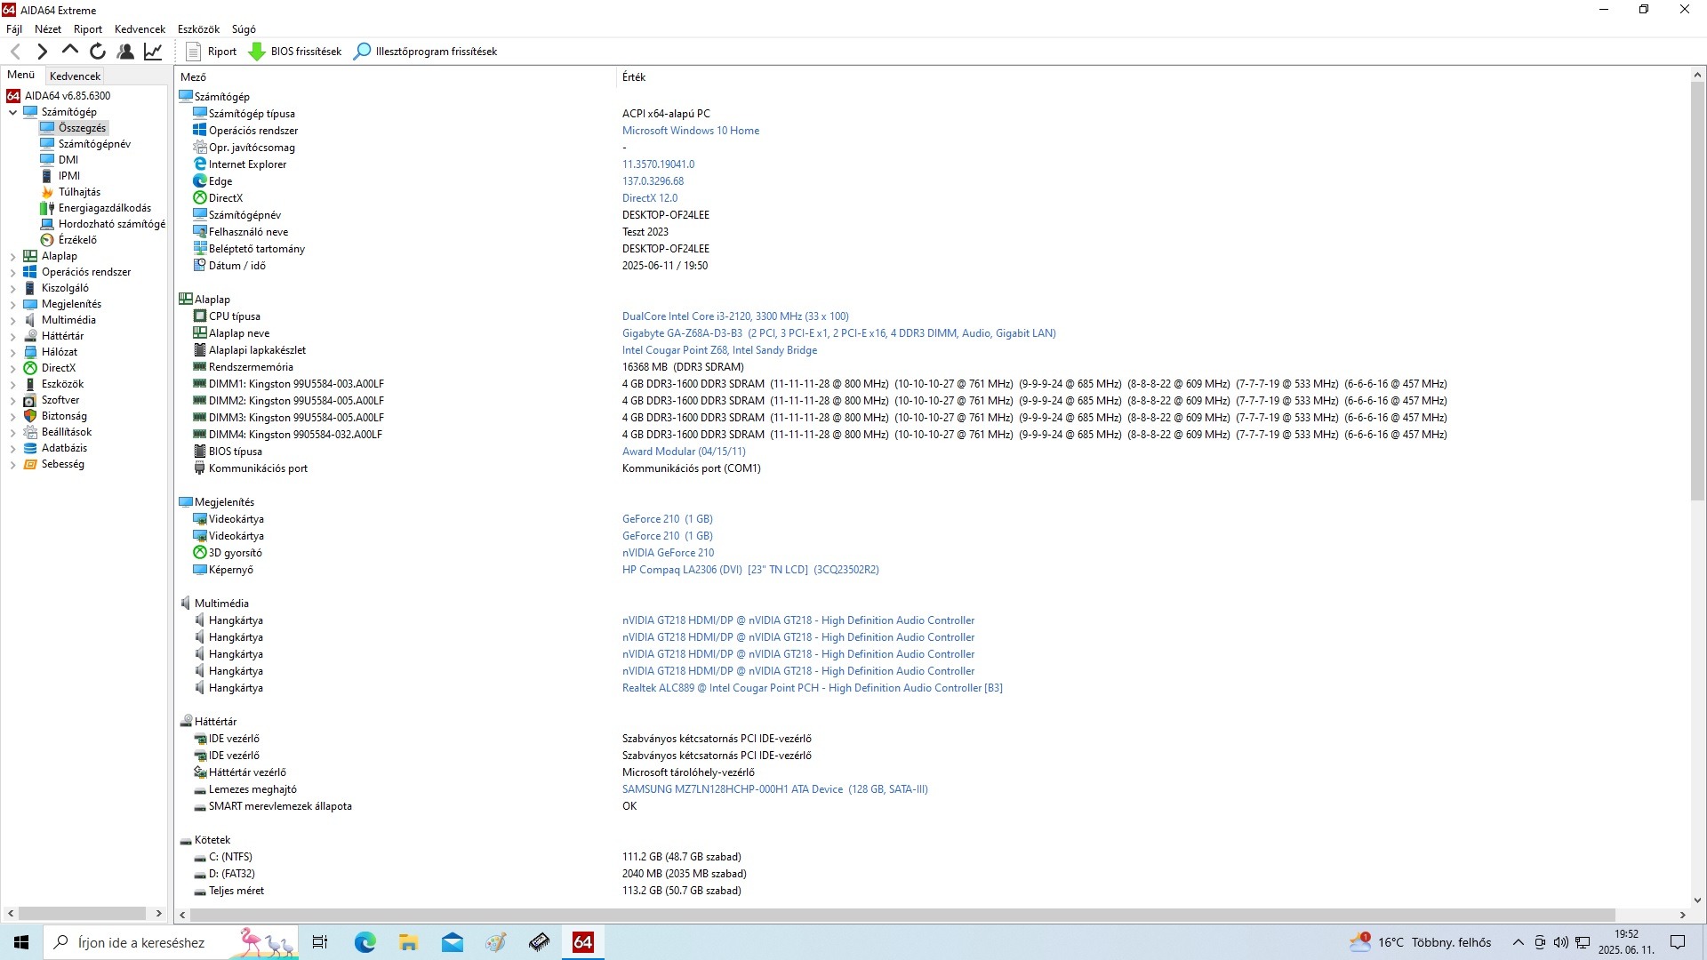Expand the Kiszolgáló tree node
The height and width of the screenshot is (960, 1707).
click(12, 288)
